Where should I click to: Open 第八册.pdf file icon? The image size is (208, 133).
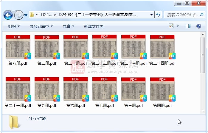[x=18, y=47]
